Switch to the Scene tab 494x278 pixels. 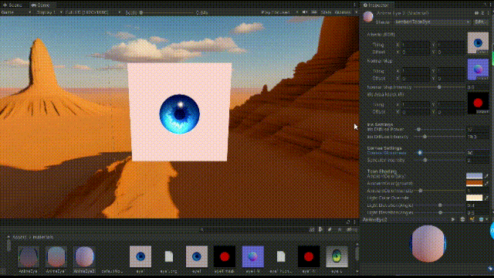pyautogui.click(x=12, y=5)
